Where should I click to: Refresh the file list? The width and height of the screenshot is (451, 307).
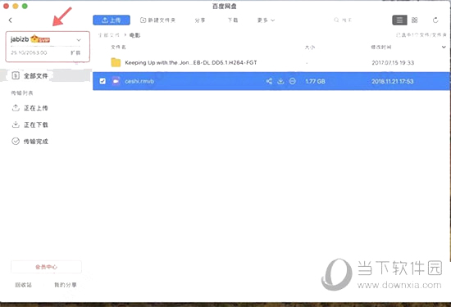(x=435, y=20)
